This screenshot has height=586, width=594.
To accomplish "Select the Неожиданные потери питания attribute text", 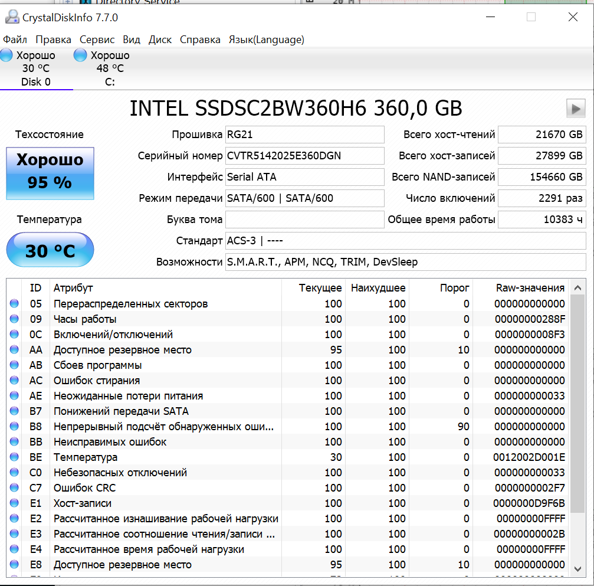I will (128, 396).
